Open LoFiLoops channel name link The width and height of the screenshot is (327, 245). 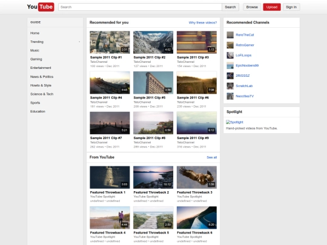coord(243,55)
